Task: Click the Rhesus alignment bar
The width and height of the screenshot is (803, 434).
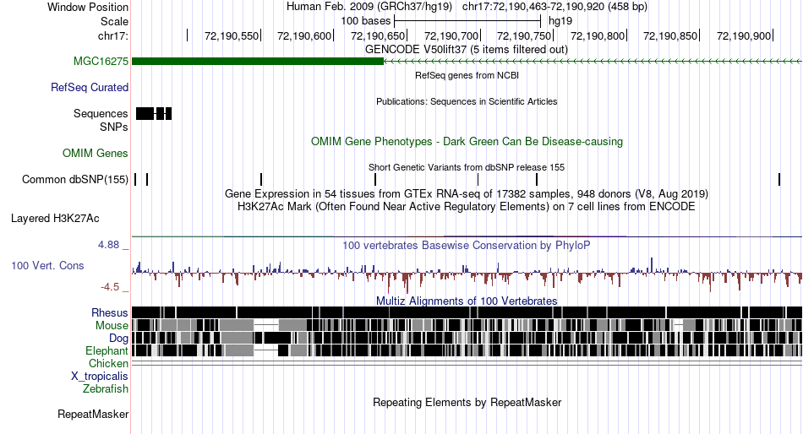Action: click(467, 312)
